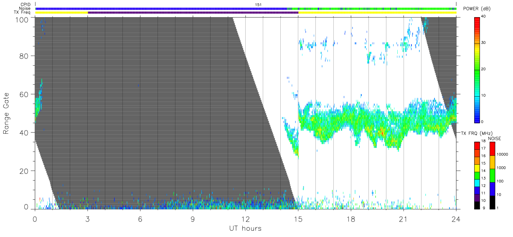Image resolution: width=513 pixels, height=237 pixels.
Task: Click the purple segment of TX Freq bar
Action: [193, 13]
